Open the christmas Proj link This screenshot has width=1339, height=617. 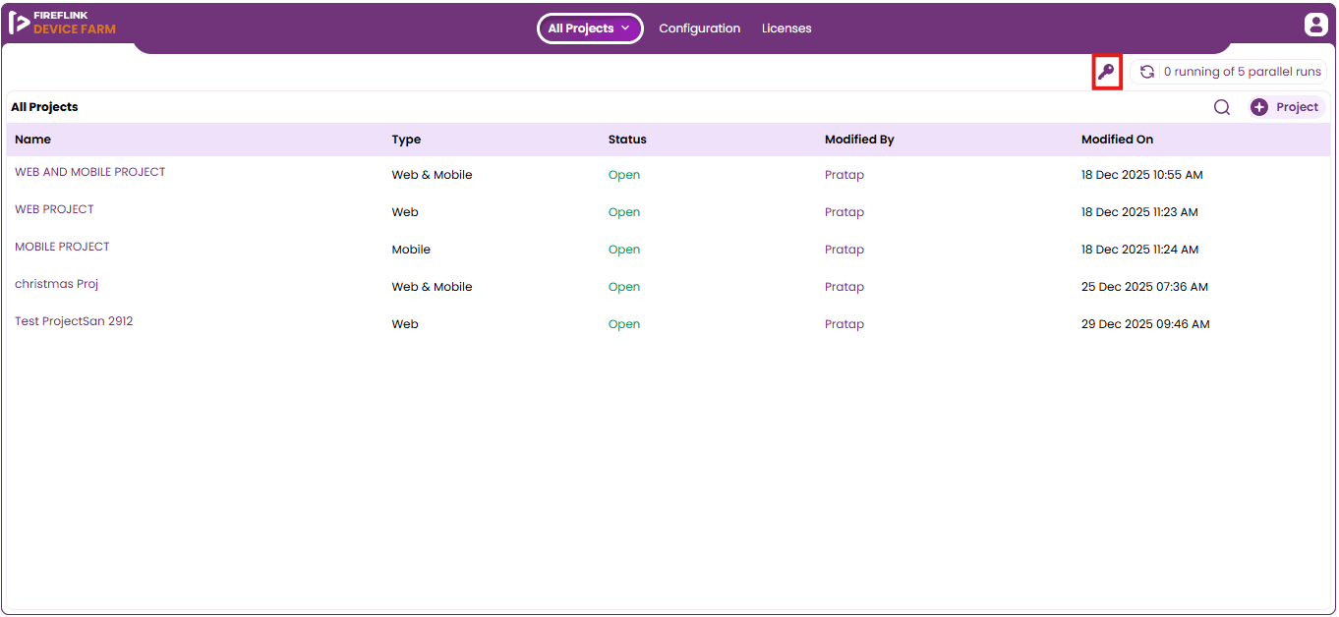[x=57, y=284]
